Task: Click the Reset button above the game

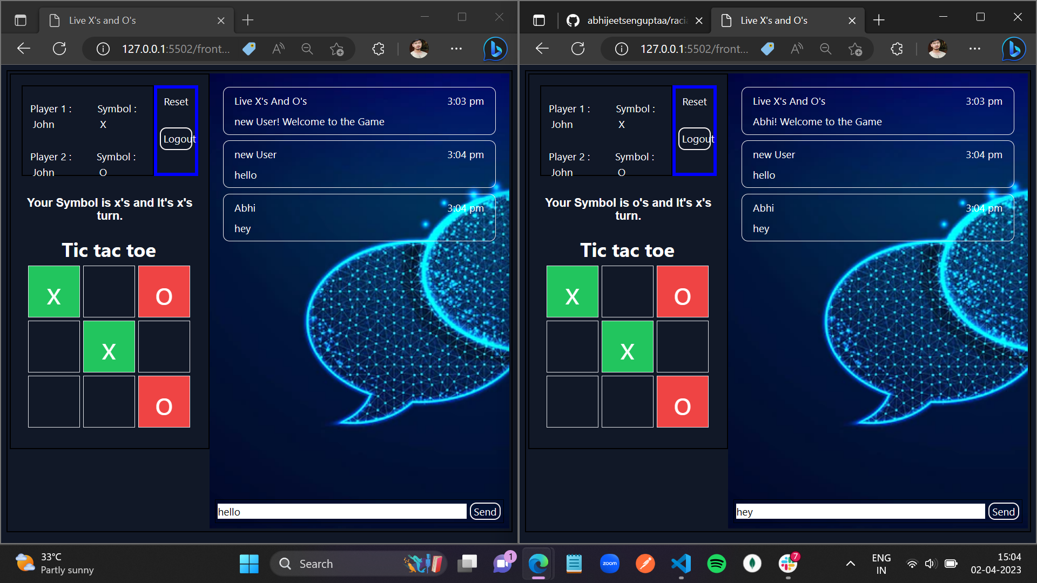Action: tap(176, 101)
